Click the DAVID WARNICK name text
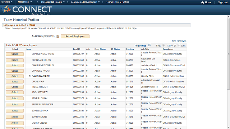The image size is (230, 129). [x=41, y=76]
